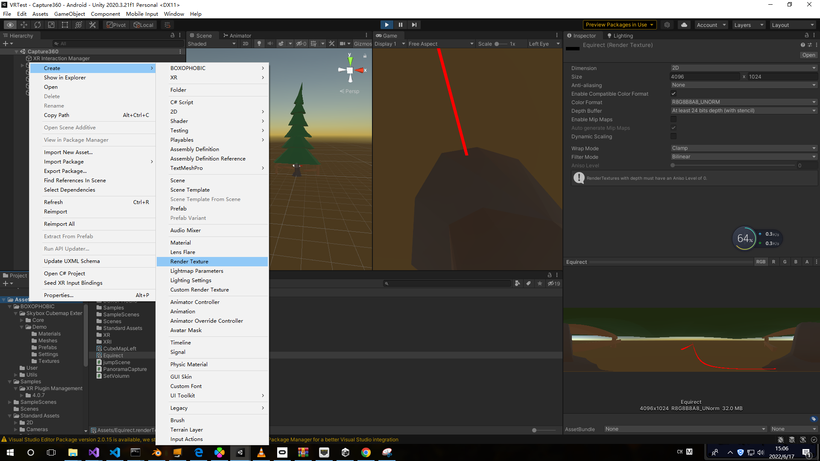This screenshot has width=820, height=461.
Task: Select Render Texture from create menu
Action: pos(189,261)
